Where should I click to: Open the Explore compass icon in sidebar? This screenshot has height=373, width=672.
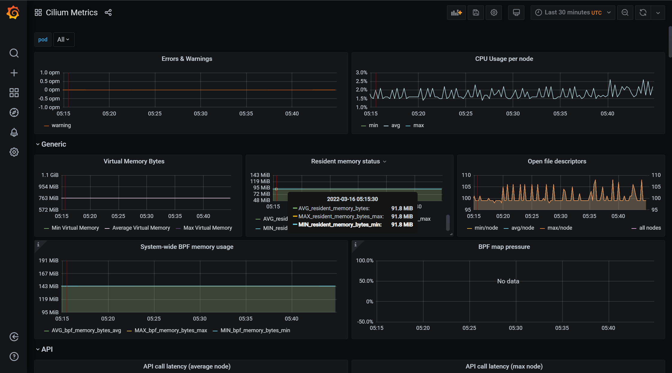[x=14, y=112]
